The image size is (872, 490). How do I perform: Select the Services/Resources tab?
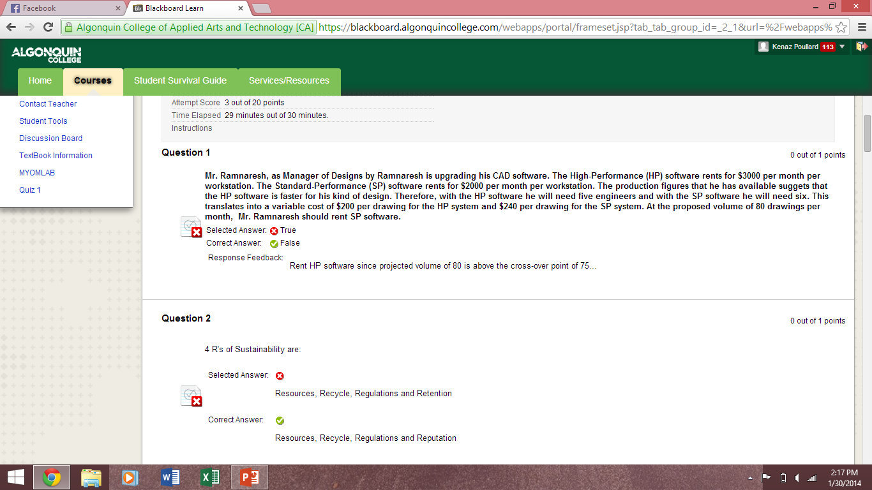tap(289, 81)
